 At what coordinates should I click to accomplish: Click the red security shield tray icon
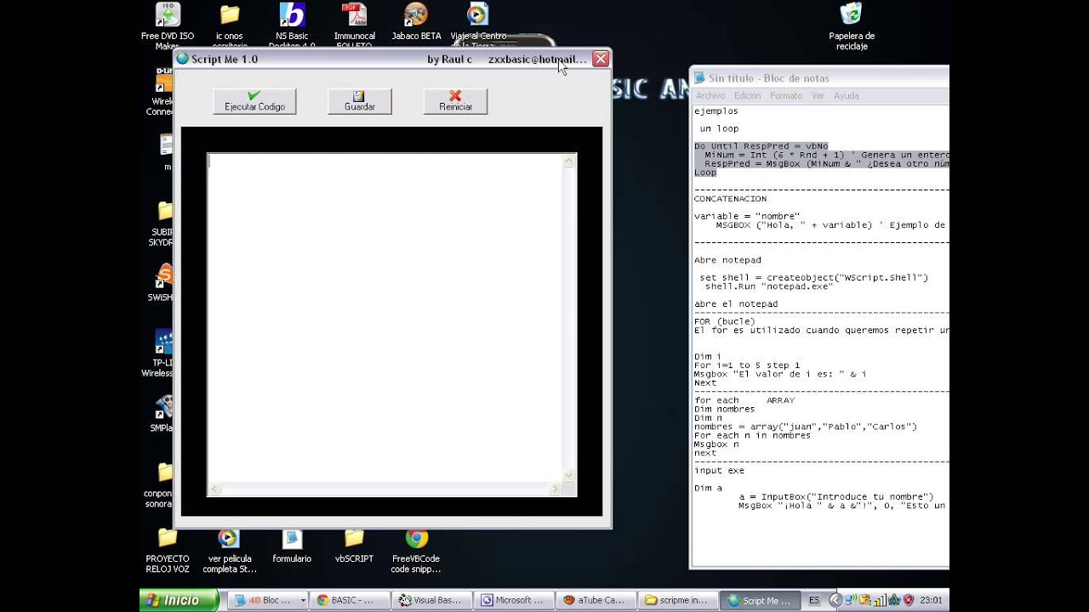pos(908,600)
